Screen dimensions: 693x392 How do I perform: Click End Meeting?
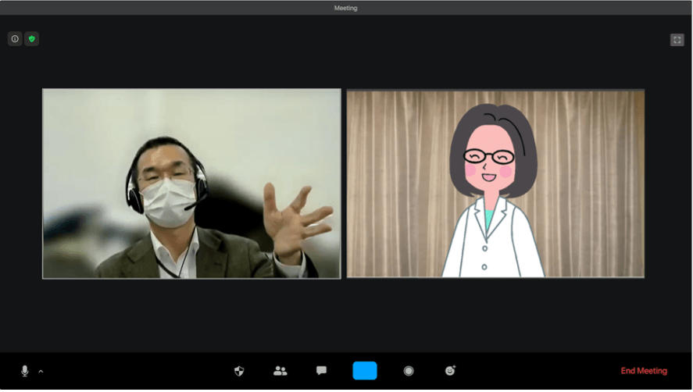[644, 371]
